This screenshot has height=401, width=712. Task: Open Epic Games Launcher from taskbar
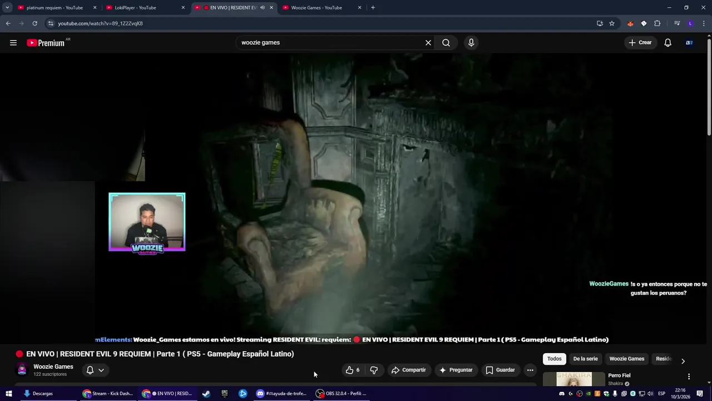click(225, 393)
